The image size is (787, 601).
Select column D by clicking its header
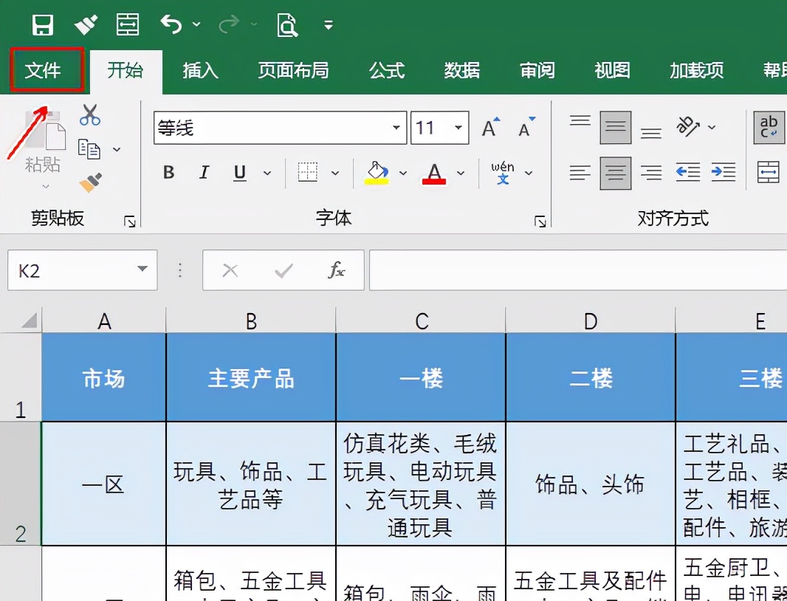pos(589,320)
